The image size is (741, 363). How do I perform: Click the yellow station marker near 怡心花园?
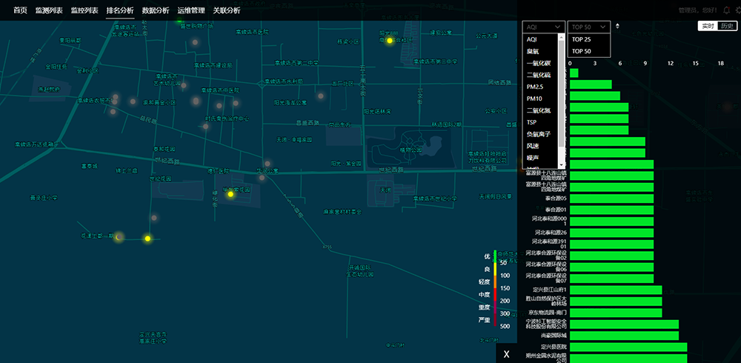230,194
